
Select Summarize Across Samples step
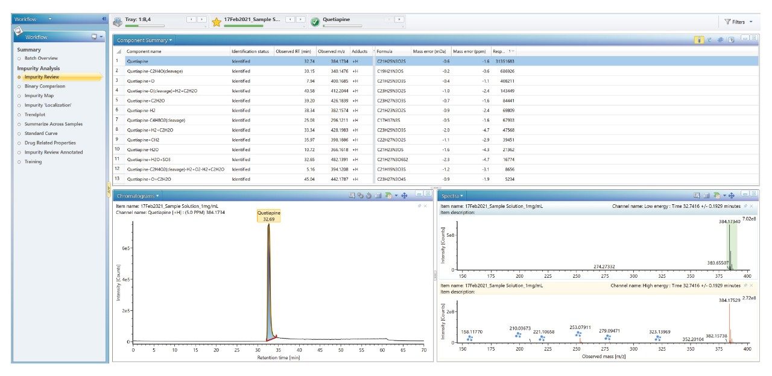(54, 124)
